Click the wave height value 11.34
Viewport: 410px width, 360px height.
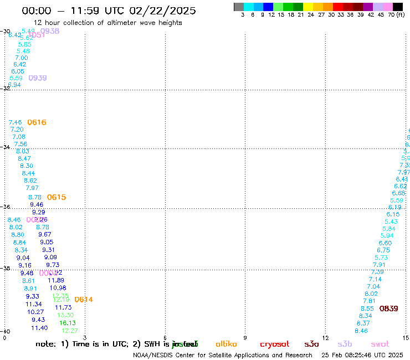33,304
